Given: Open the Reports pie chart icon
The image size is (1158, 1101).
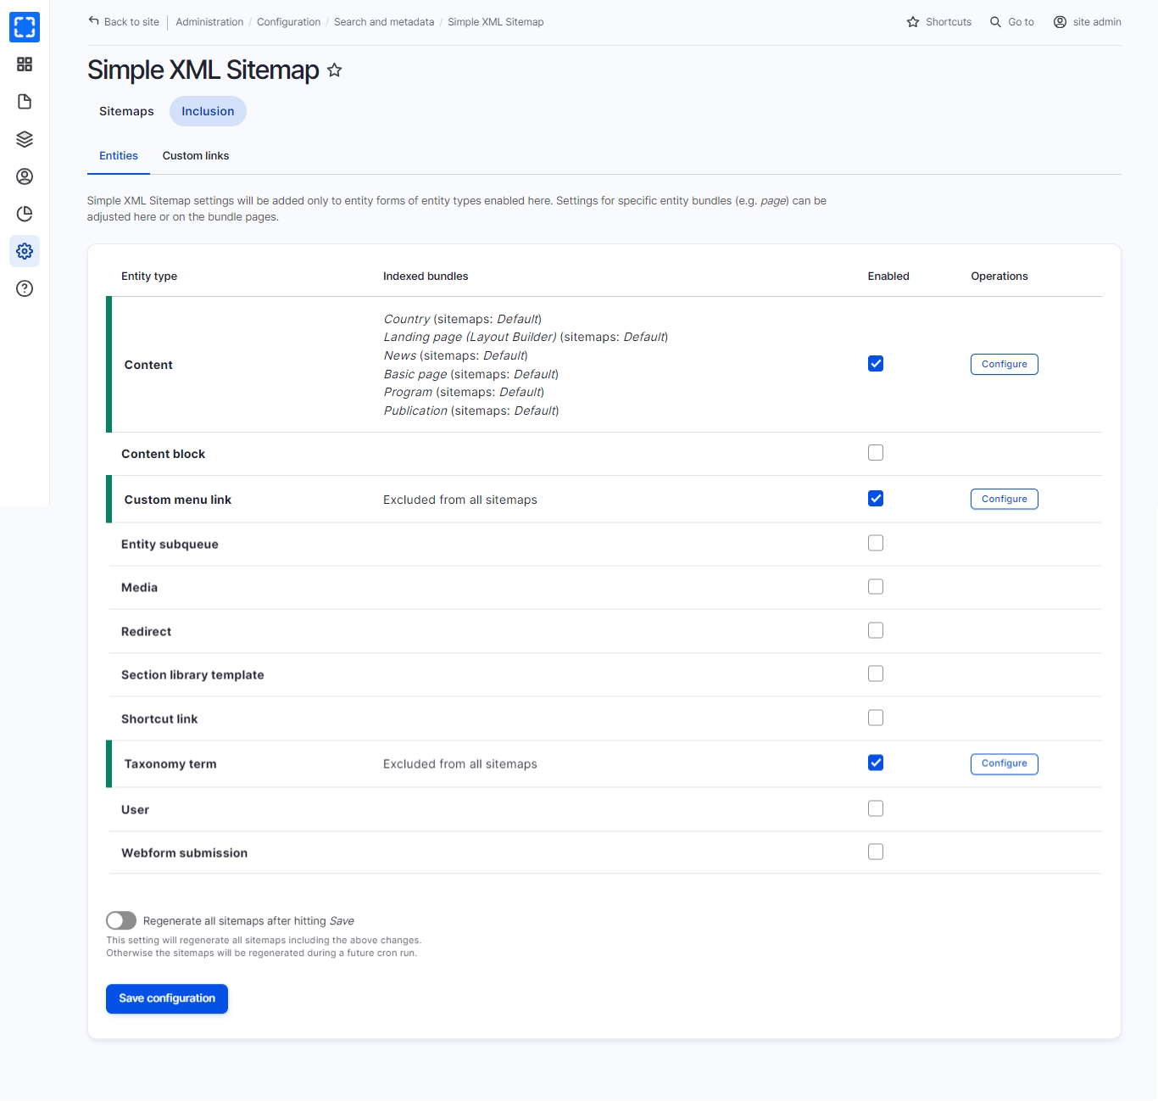Looking at the screenshot, I should tap(25, 214).
